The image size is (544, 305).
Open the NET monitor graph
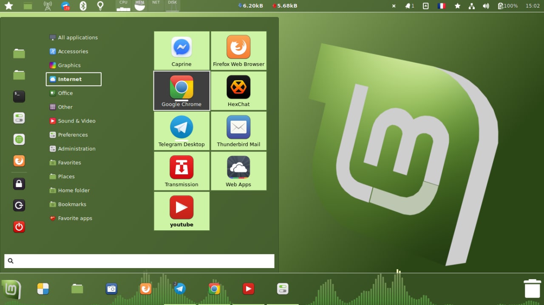[156, 6]
